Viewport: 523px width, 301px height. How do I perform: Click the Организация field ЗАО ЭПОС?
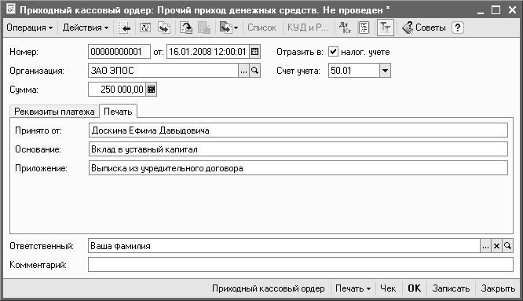point(163,71)
